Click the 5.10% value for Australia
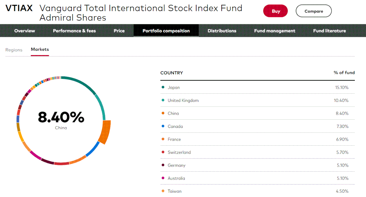This screenshot has height=197, width=366. click(342, 178)
